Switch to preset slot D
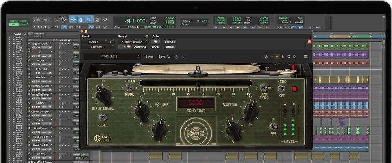This screenshot has width=392, height=163. (x=294, y=57)
